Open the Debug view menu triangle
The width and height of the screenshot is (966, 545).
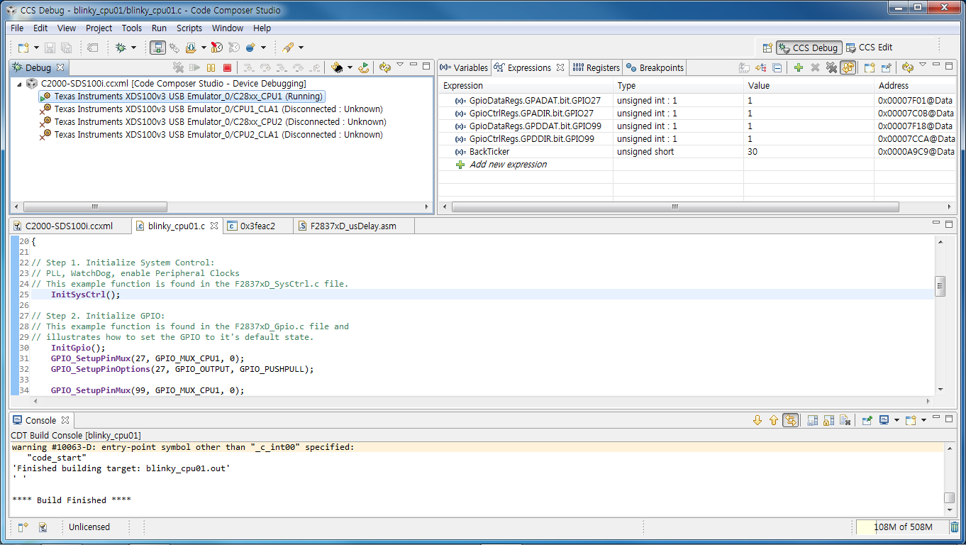point(400,65)
